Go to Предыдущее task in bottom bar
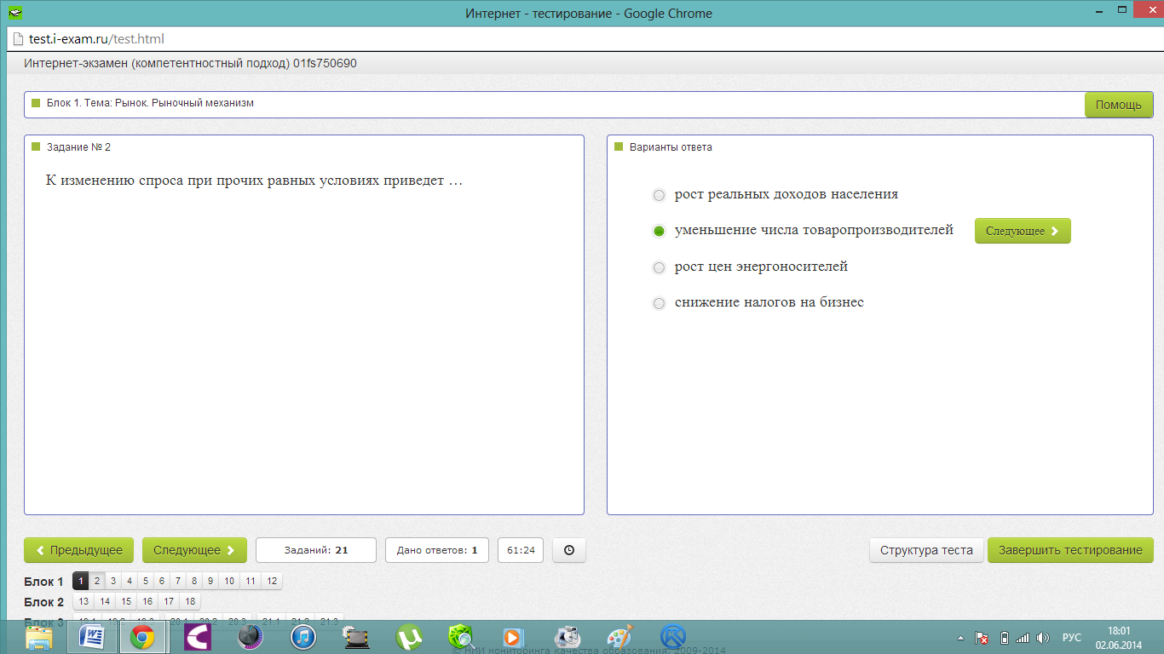1164x654 pixels. [78, 550]
